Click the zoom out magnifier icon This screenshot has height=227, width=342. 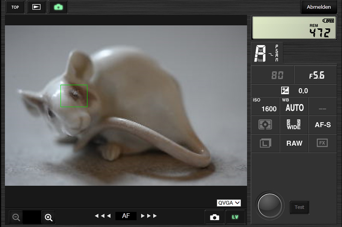tap(16, 218)
